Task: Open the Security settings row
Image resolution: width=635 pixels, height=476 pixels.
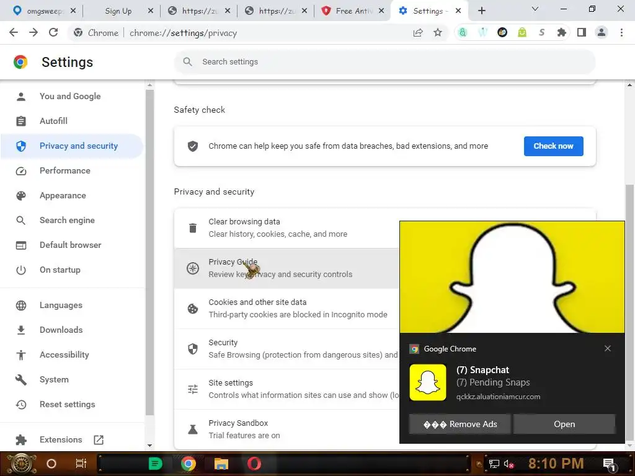Action: click(x=286, y=349)
